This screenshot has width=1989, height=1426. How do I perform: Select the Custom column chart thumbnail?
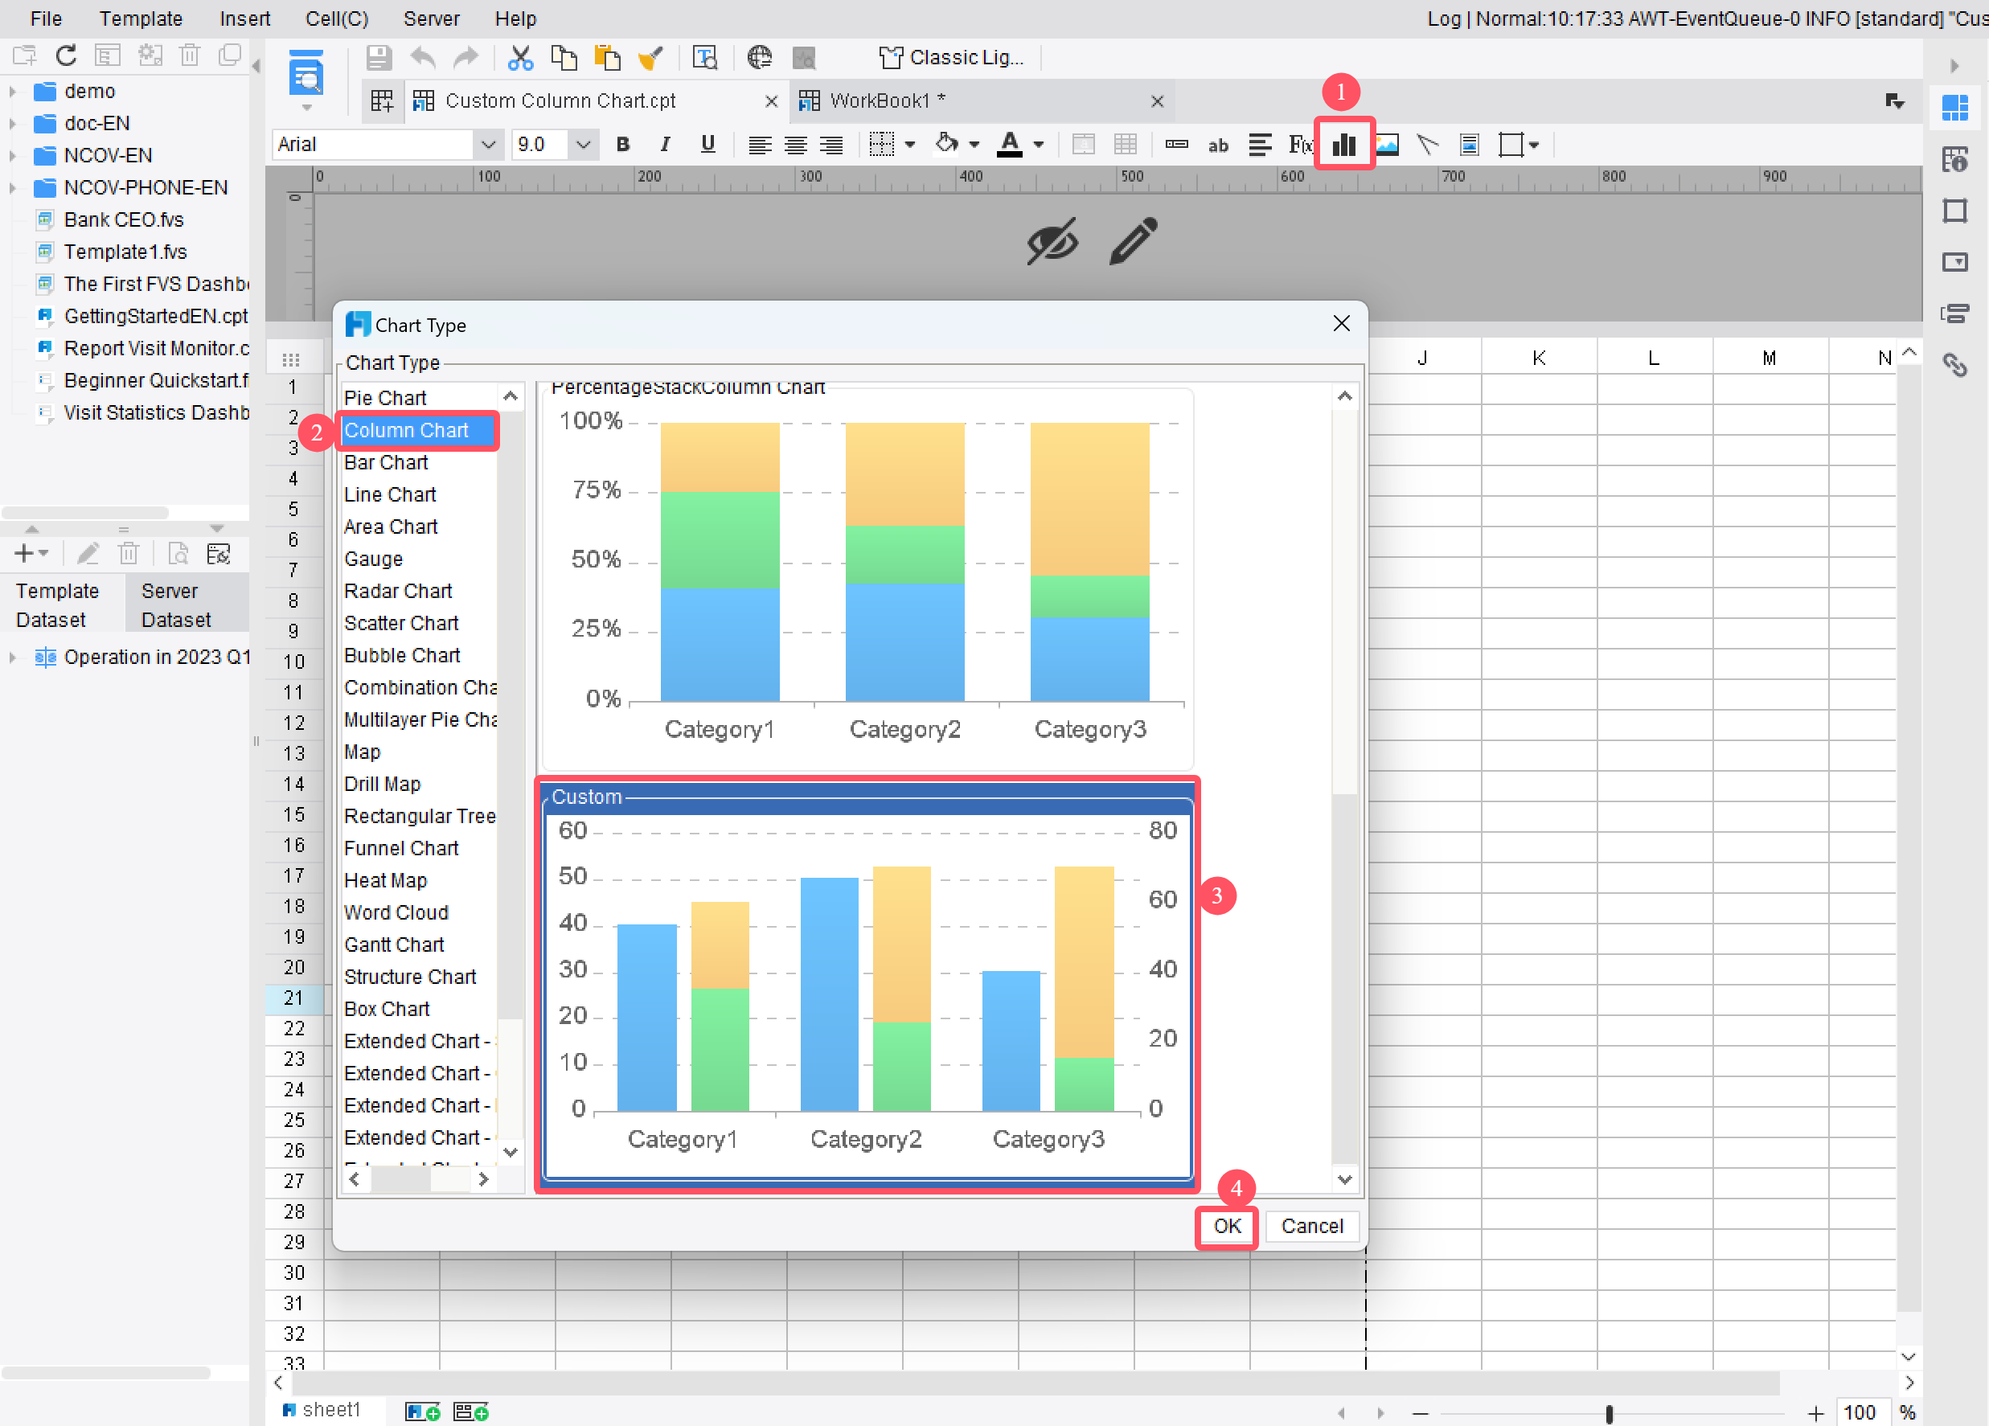(x=867, y=985)
